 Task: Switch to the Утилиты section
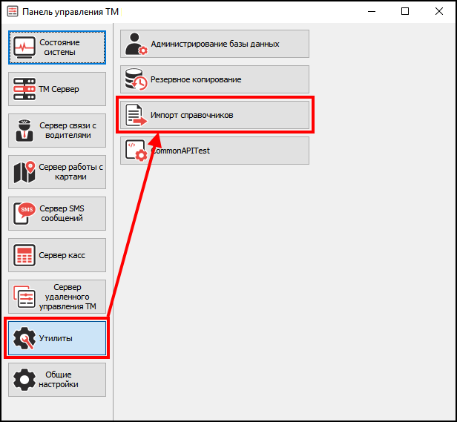[x=58, y=338]
